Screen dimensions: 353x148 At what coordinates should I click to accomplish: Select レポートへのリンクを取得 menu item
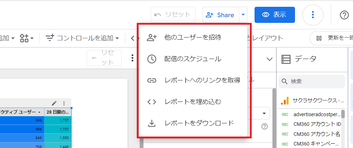193,80
